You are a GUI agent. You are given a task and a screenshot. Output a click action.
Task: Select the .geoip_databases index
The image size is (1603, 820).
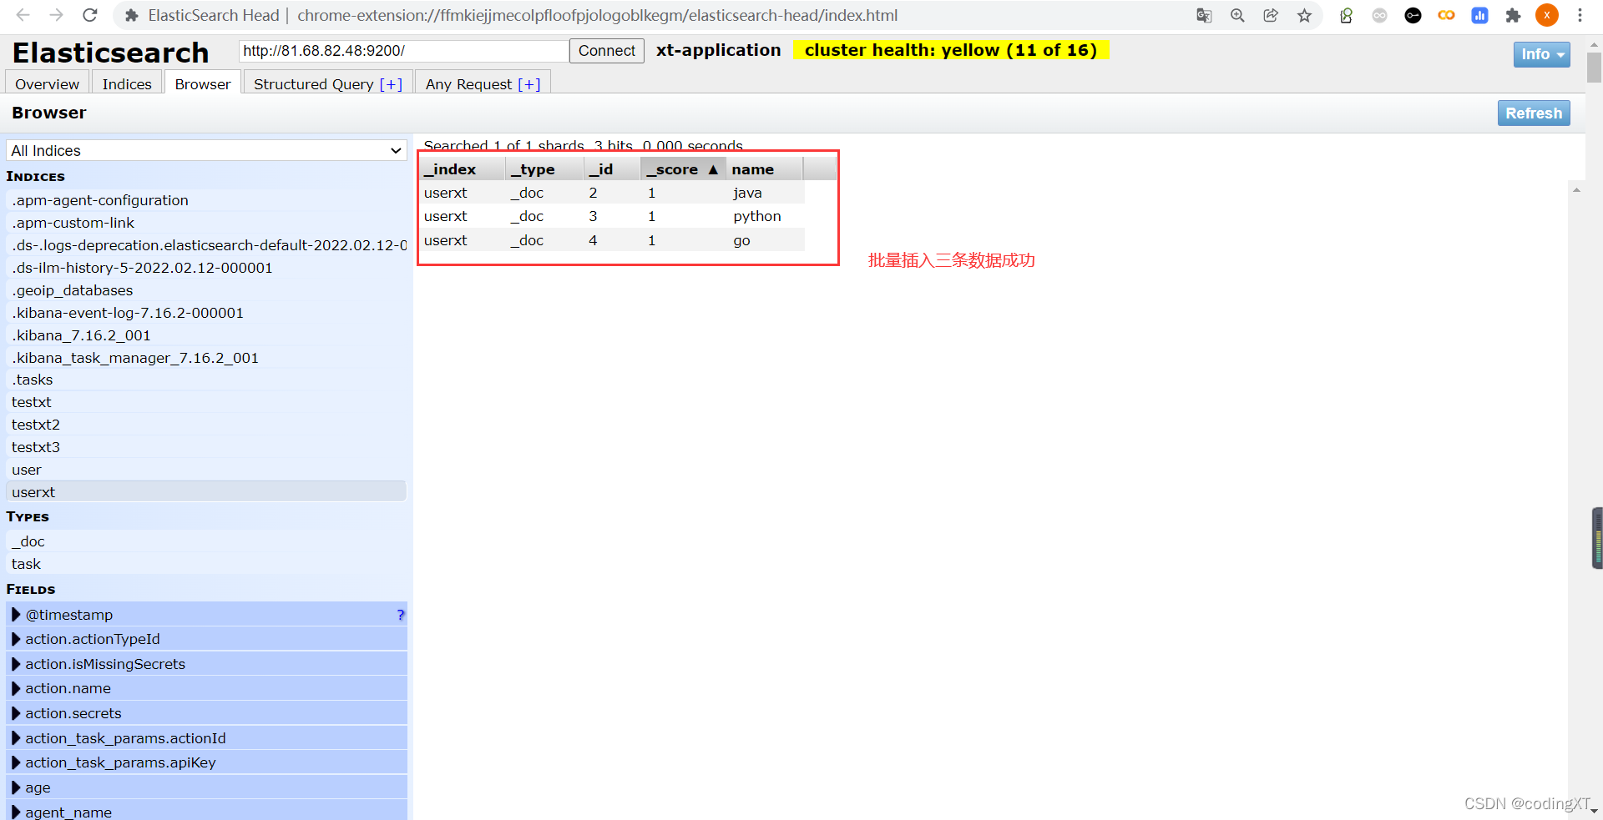tap(206, 290)
